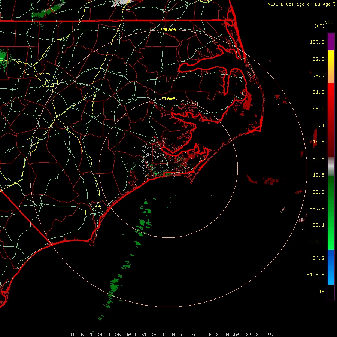This screenshot has width=337, height=337.
Task: Click the -109.8 legend value
Action: click(x=316, y=275)
